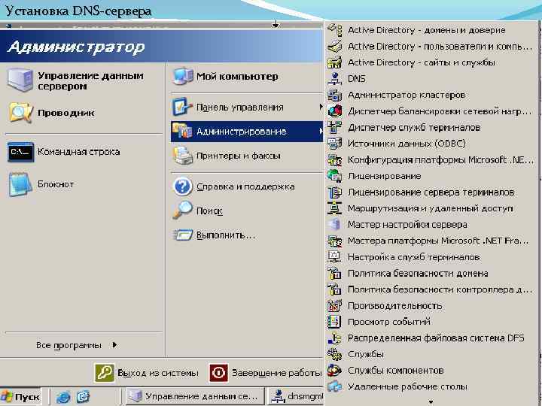Click the Производительность label
Image resolution: width=542 pixels, height=406 pixels.
pyautogui.click(x=394, y=306)
